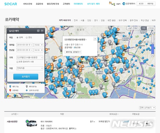The height and width of the screenshot is (133, 160).
Task: Sort the list by 쏘카존 column
Action: 15,114
